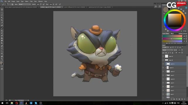Click the green channel slider
Screen dimensions: 188x105
click(x=172, y=38)
